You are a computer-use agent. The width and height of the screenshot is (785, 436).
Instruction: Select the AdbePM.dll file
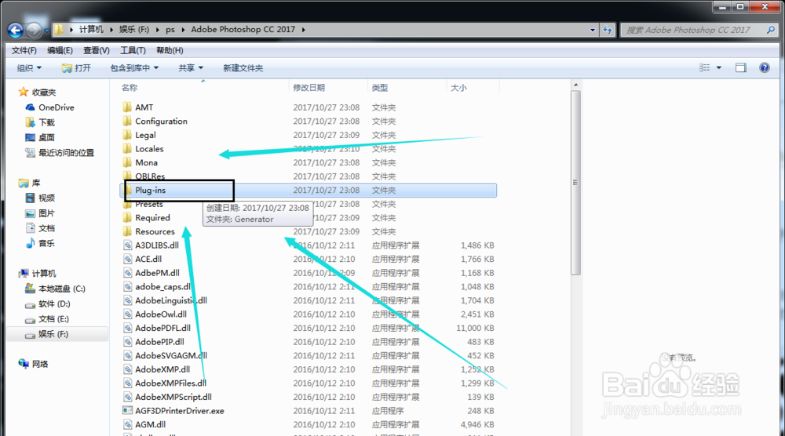(x=157, y=273)
